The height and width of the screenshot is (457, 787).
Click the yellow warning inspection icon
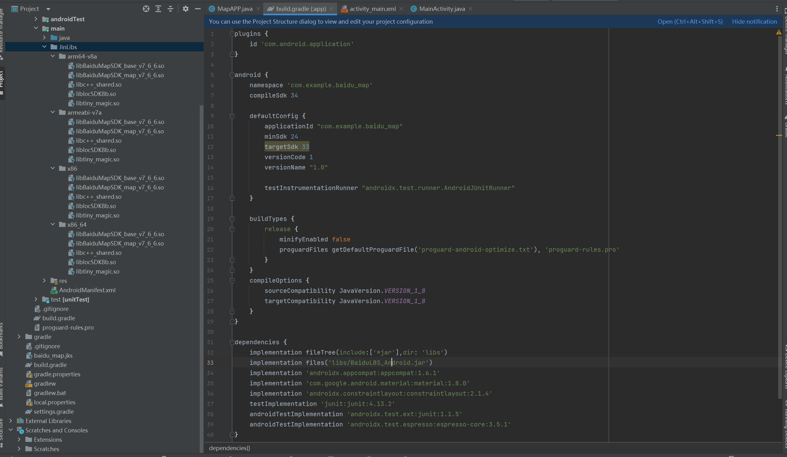click(779, 32)
